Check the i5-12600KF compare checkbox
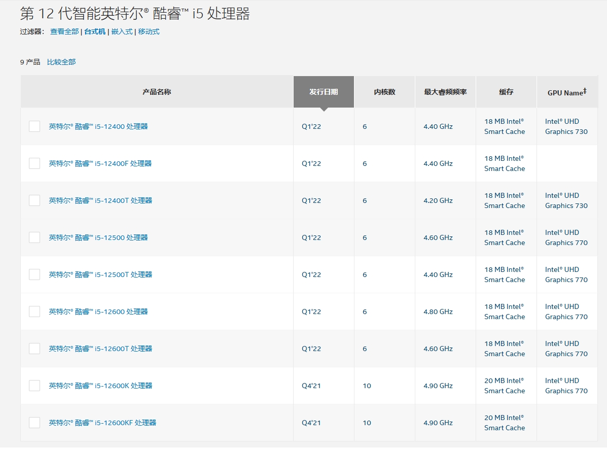The height and width of the screenshot is (449, 607). coord(34,422)
